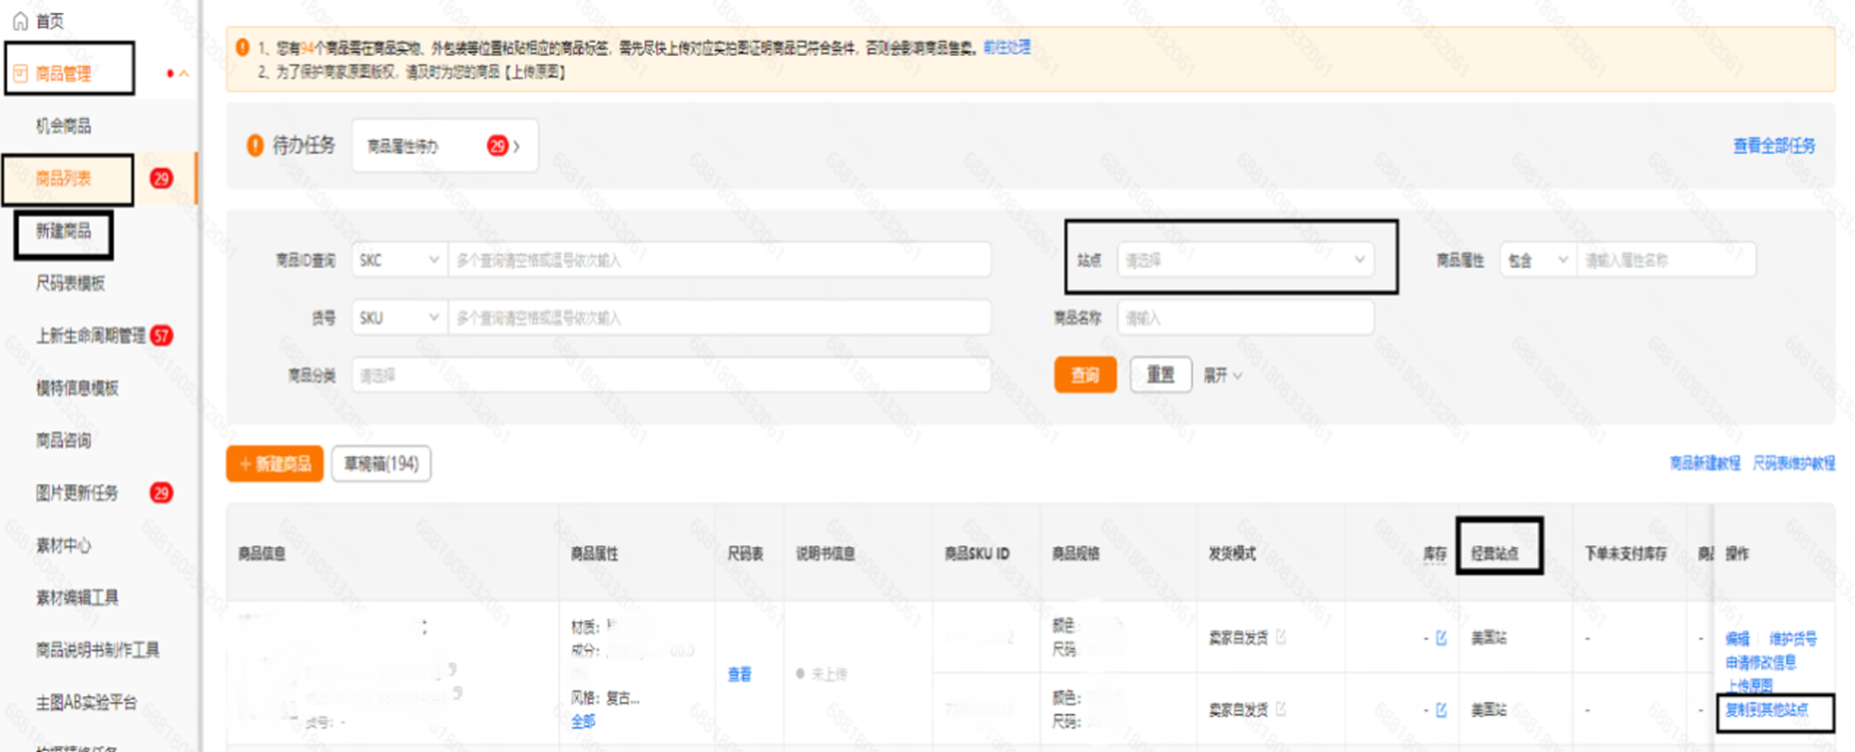Open 尺码表模板 in the sidebar

pos(70,283)
